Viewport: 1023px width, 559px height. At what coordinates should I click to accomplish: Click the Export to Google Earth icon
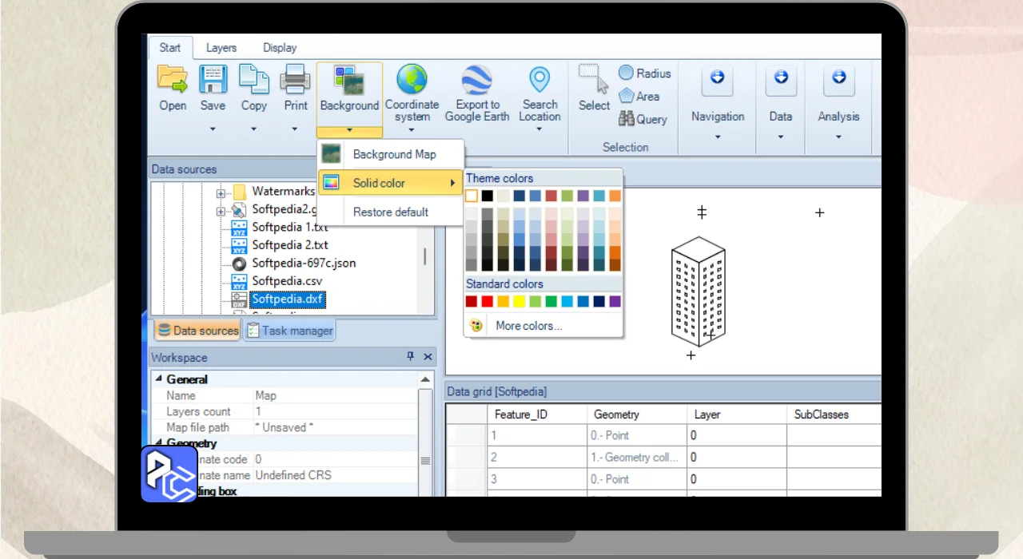[x=476, y=81]
